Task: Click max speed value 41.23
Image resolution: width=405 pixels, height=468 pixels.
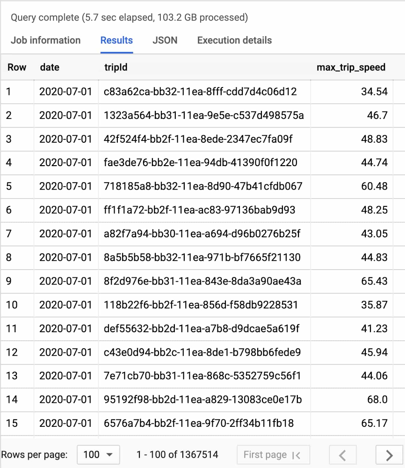Action: coord(374,329)
